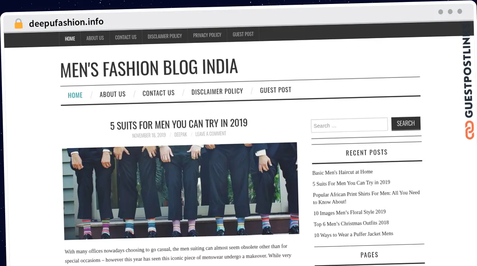The width and height of the screenshot is (477, 266).
Task: Open Contact Us in main navigation
Action: coord(158,93)
